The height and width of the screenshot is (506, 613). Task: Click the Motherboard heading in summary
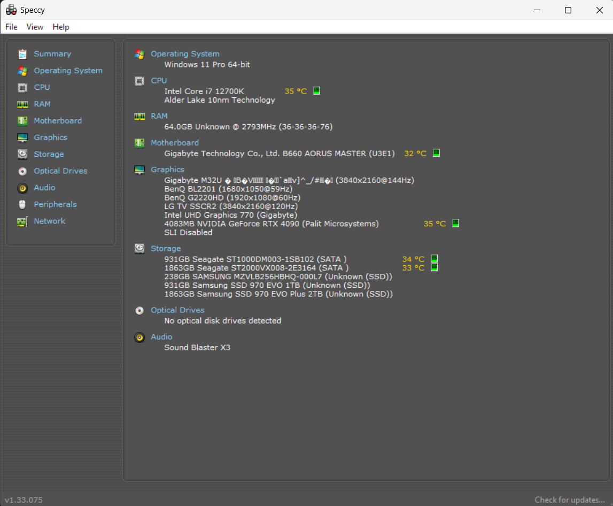tap(175, 143)
